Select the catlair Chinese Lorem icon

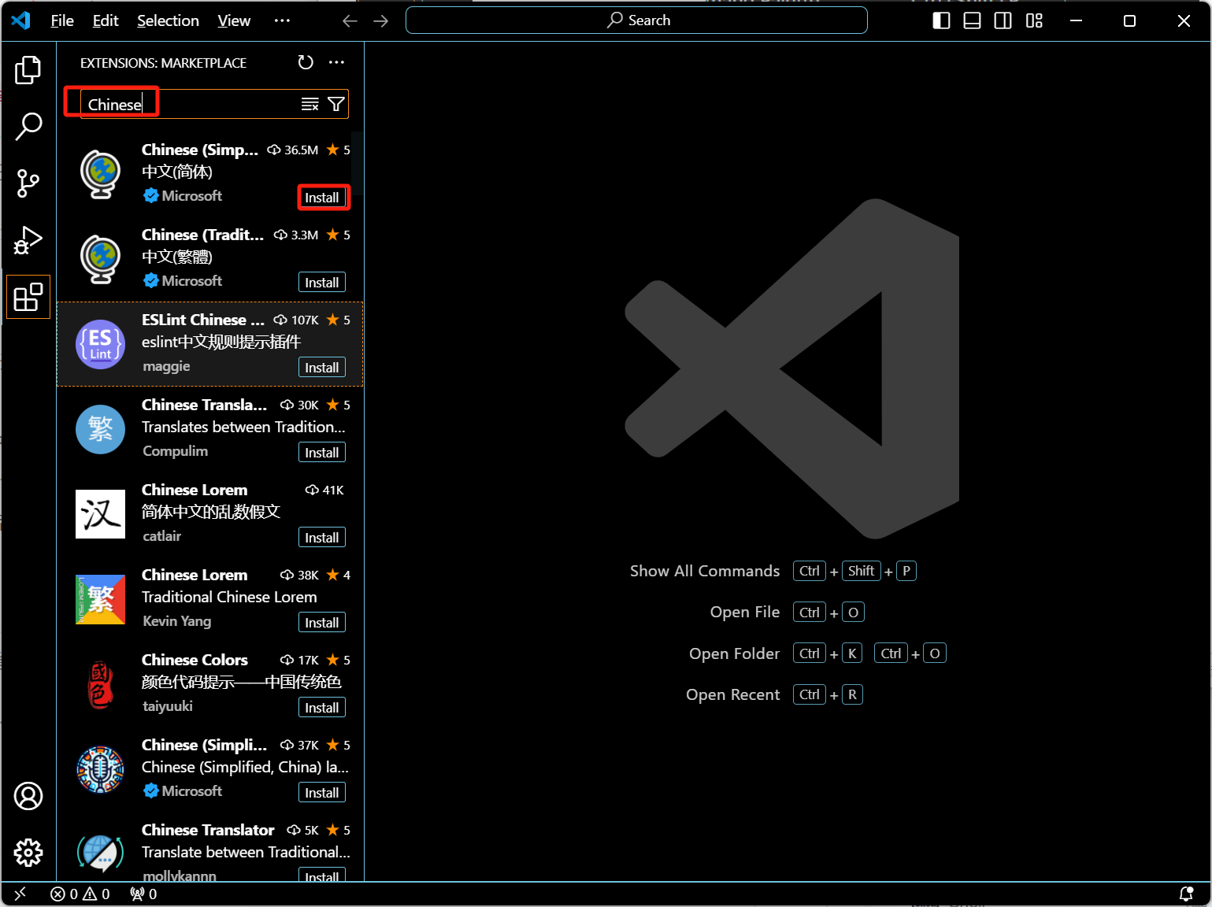pyautogui.click(x=100, y=514)
